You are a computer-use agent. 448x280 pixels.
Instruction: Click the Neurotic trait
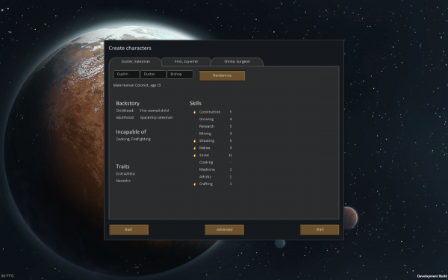pos(123,181)
